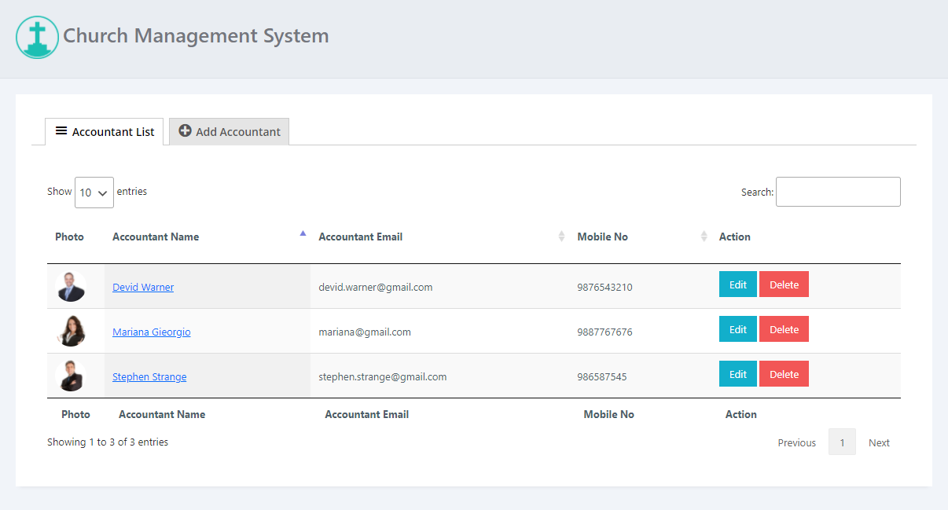Delete Mariana Gieorgio's accountant record
Viewport: 948px width, 510px height.
784,330
